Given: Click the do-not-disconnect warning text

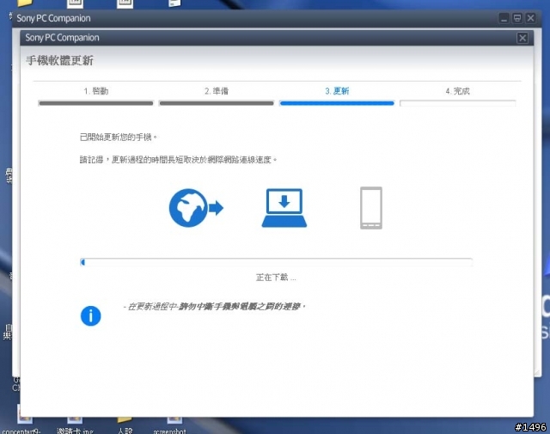Looking at the screenshot, I should click(x=214, y=307).
